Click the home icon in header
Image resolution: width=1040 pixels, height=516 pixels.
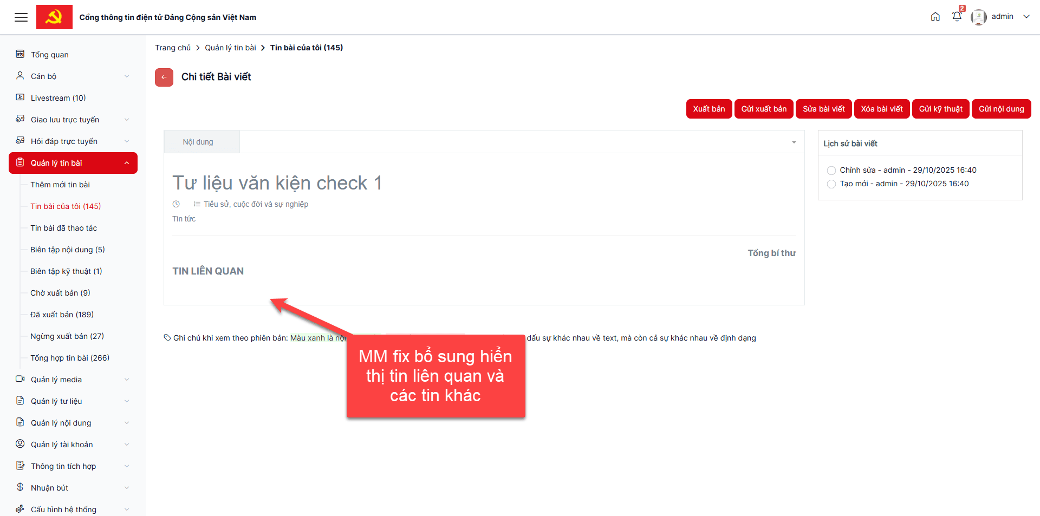[x=935, y=17]
